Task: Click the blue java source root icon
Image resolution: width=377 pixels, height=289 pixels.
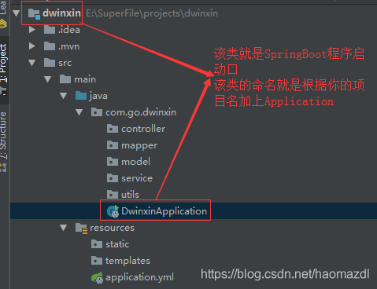Action: [81, 96]
